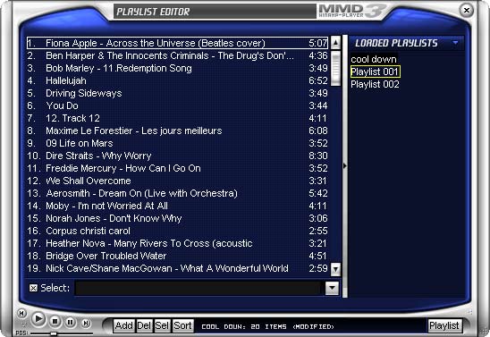Image resolution: width=490 pixels, height=337 pixels.
Task: Click the 'Loaded Playlists' header label
Action: [396, 43]
